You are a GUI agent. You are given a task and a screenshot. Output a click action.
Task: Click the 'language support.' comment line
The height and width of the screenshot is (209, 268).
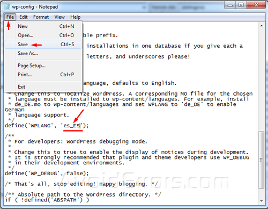point(42,115)
